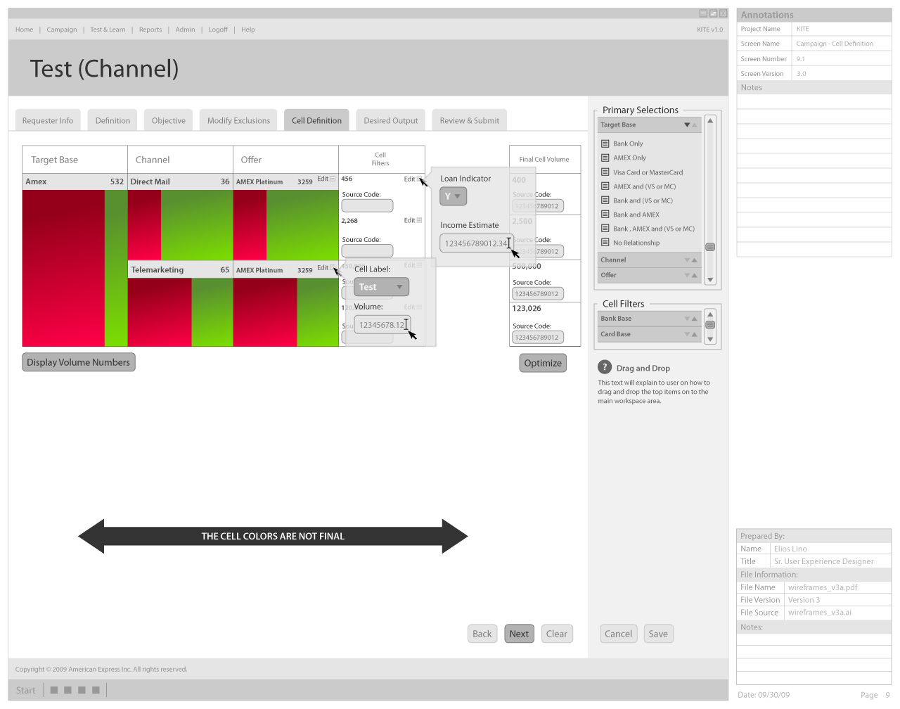Click Edit icon in Direct Mail offer row
The width and height of the screenshot is (900, 709).
click(333, 179)
